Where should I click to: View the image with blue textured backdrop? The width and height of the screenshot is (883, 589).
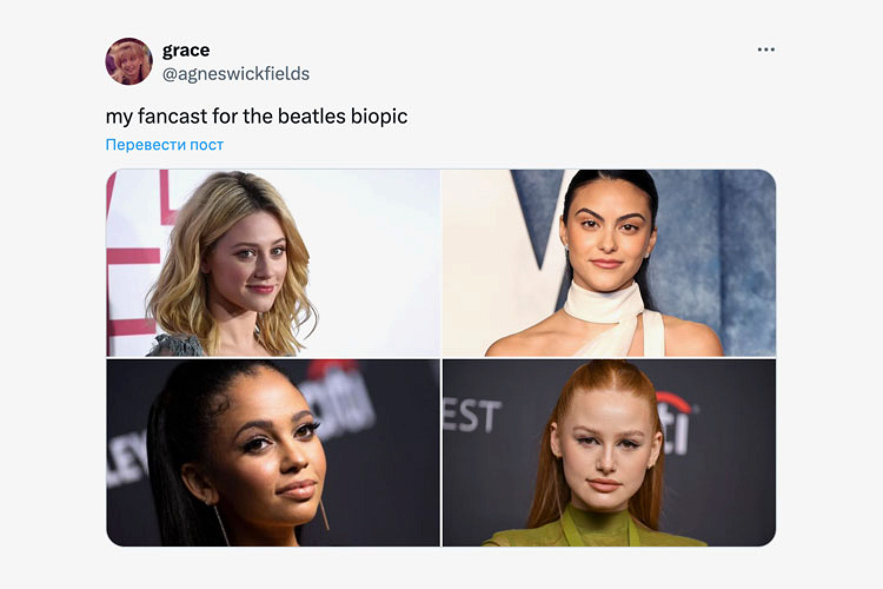[x=609, y=263]
